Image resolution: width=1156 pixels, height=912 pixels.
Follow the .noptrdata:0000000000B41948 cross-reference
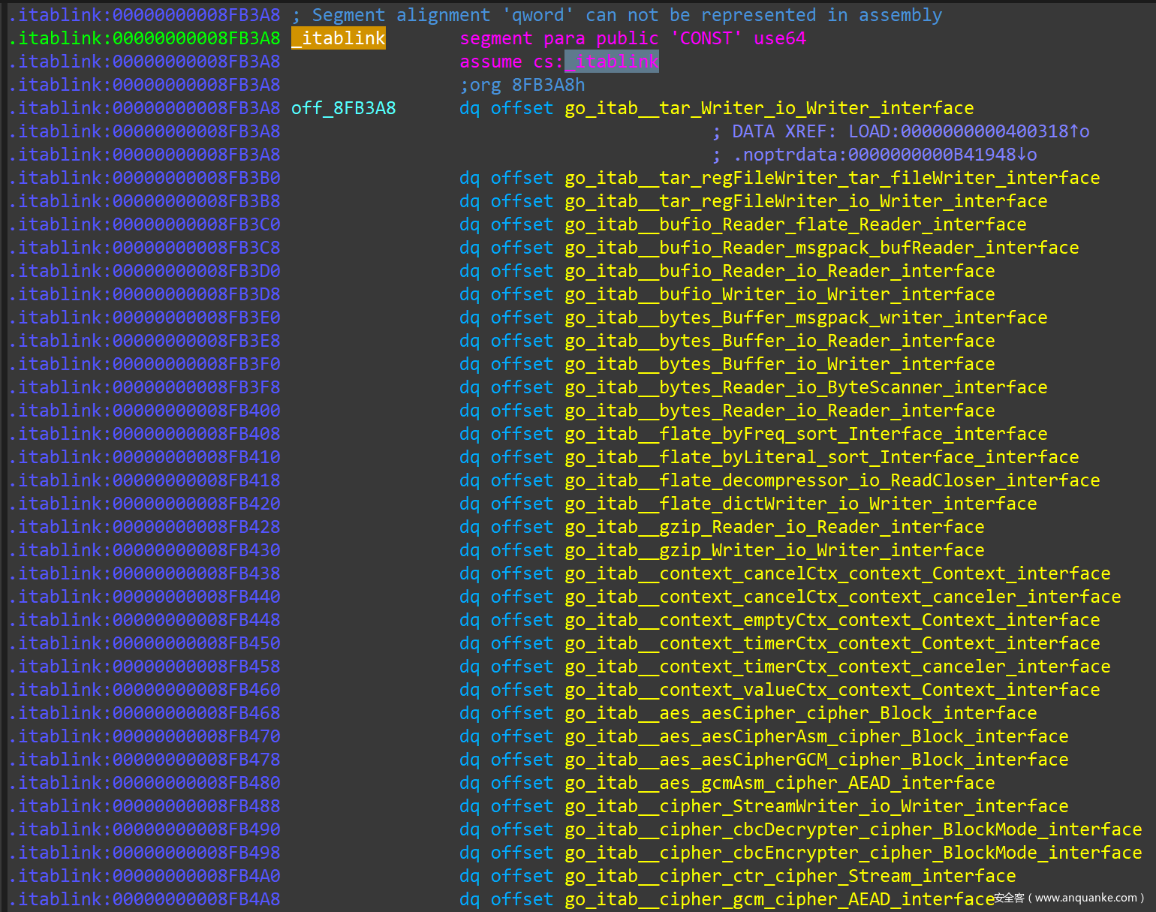[x=884, y=155]
